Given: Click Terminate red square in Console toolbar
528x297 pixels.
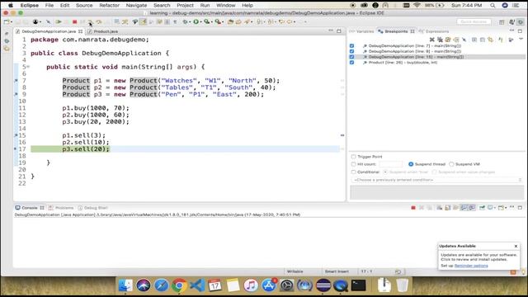Looking at the screenshot, I should (413, 208).
